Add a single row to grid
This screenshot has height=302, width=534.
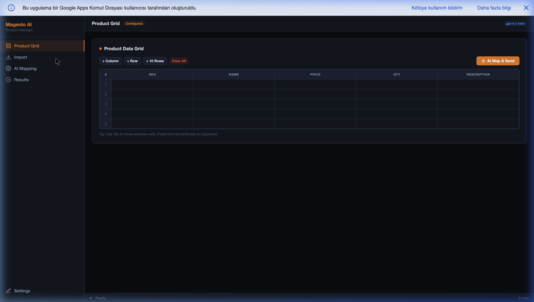pyautogui.click(x=132, y=61)
